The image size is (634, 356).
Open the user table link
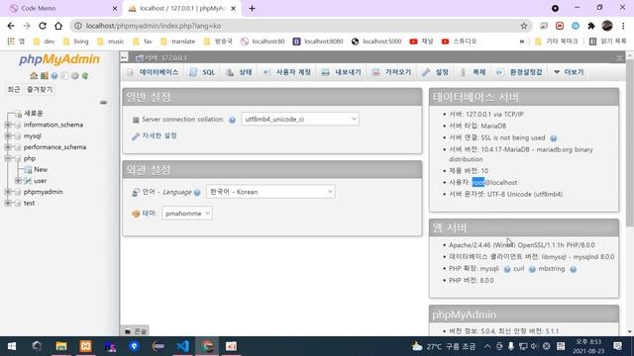click(x=40, y=181)
